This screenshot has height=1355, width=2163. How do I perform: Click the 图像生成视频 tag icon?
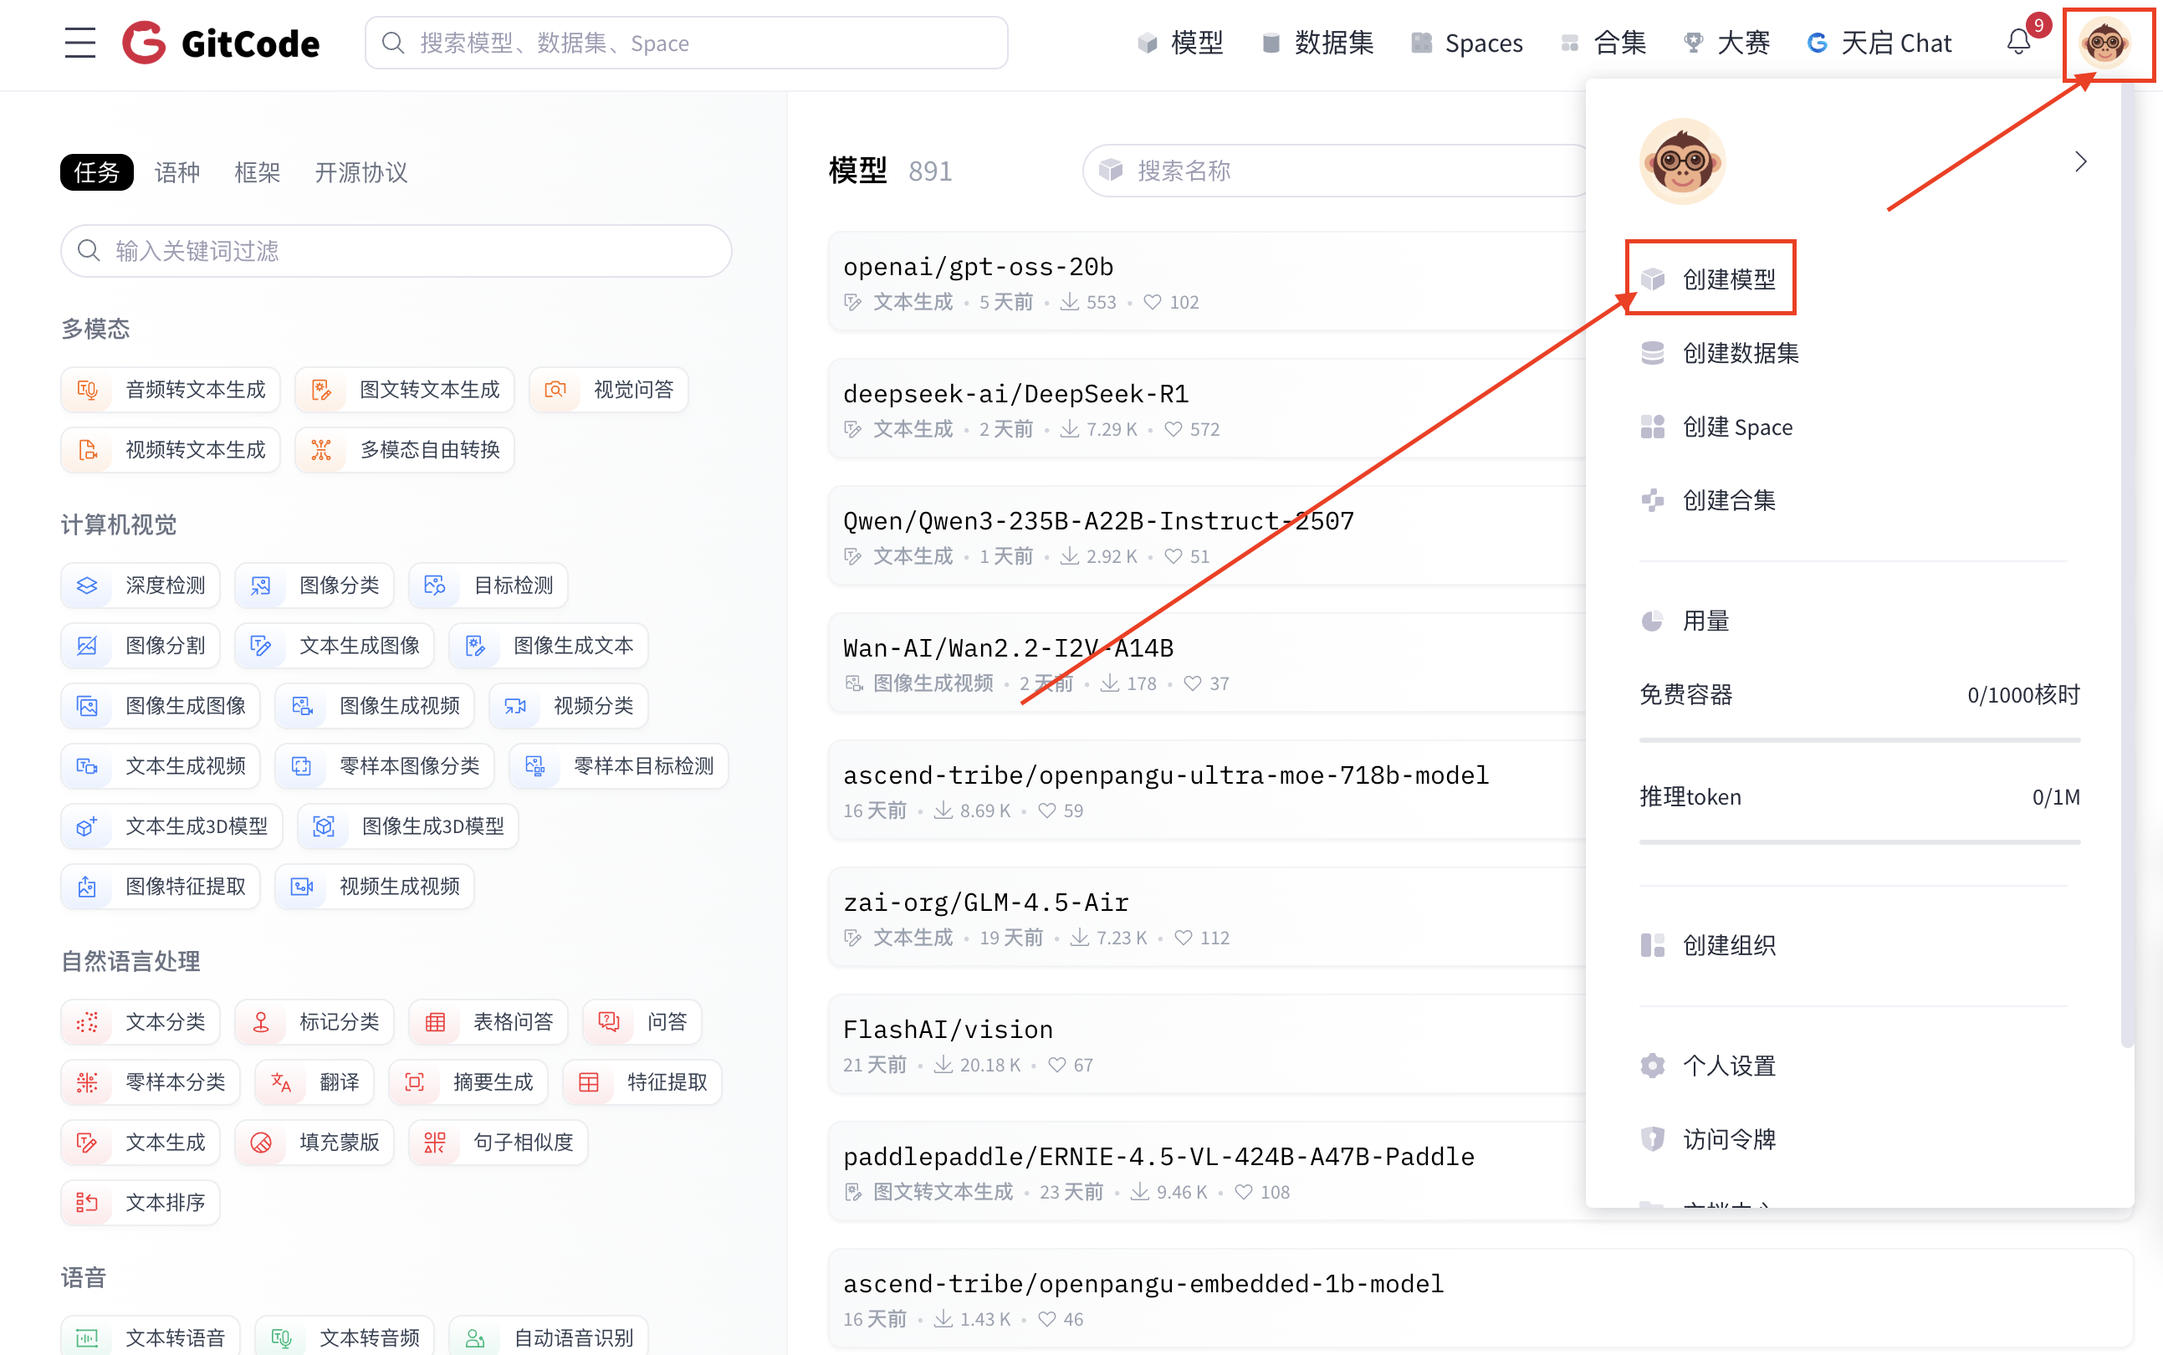click(302, 706)
